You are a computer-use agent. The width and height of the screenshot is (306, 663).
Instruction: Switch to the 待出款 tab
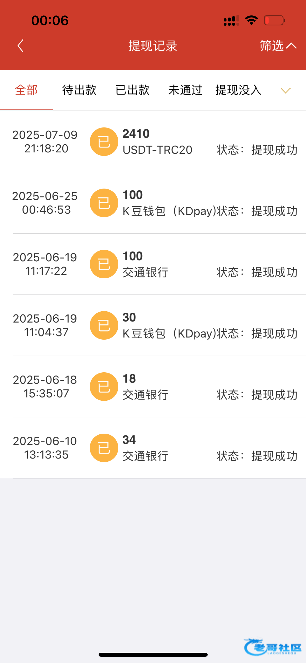[x=79, y=90]
